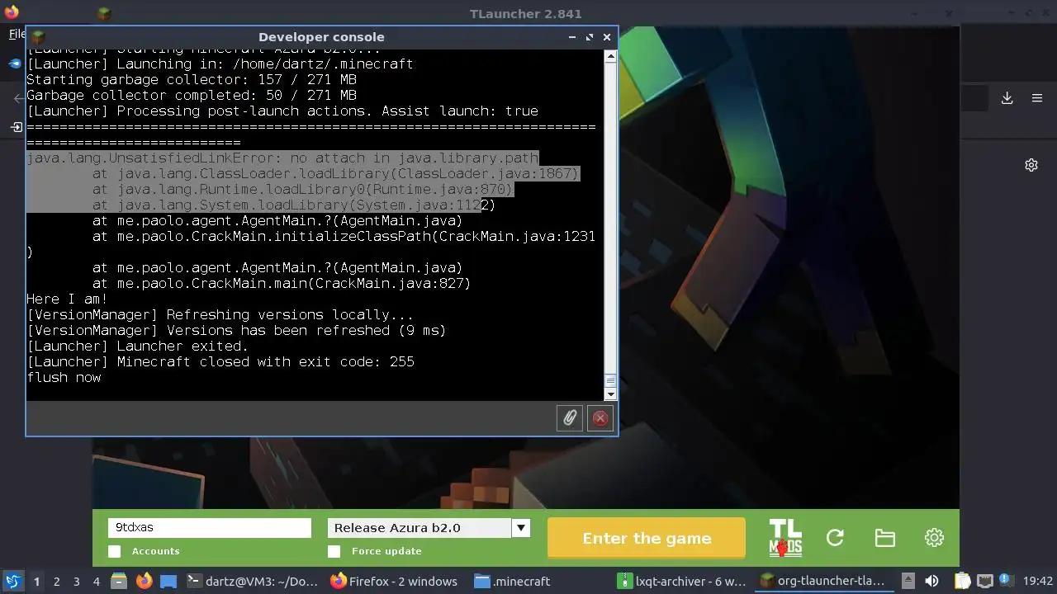The width and height of the screenshot is (1057, 594).
Task: Open the TL Mods icon
Action: pos(785,538)
